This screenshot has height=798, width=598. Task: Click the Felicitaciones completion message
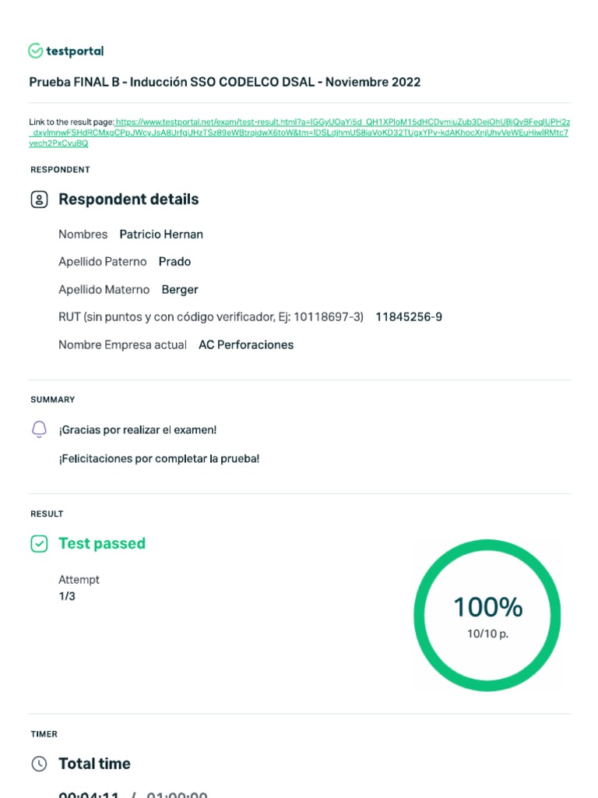click(159, 459)
